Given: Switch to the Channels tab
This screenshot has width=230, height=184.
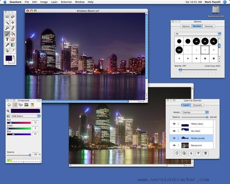Looking at the screenshot, I should pyautogui.click(x=198, y=105).
